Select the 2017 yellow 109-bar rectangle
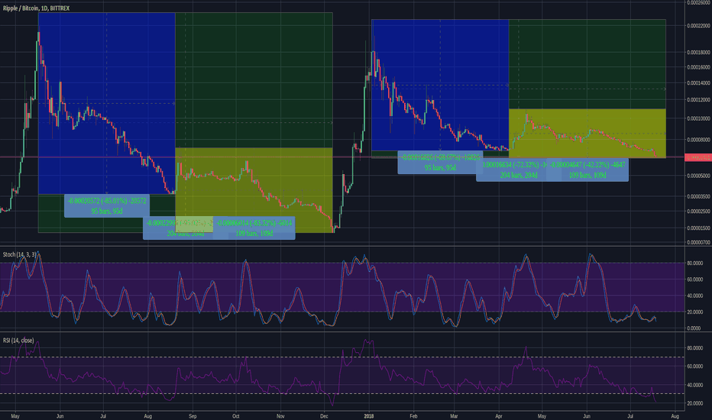Viewport: 712px width, 420px height. (x=254, y=190)
